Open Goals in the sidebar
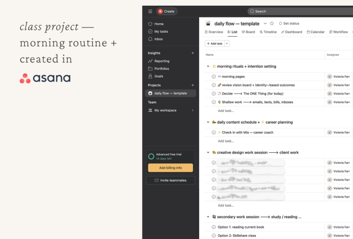Image resolution: width=353 pixels, height=239 pixels. pyautogui.click(x=156, y=76)
